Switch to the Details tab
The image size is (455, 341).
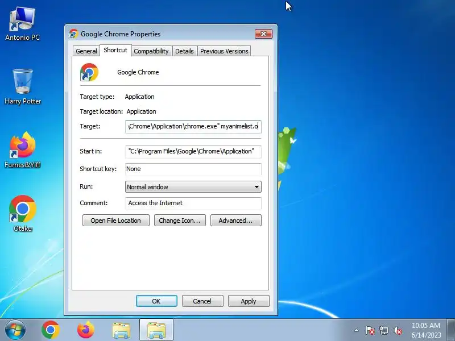(x=184, y=51)
